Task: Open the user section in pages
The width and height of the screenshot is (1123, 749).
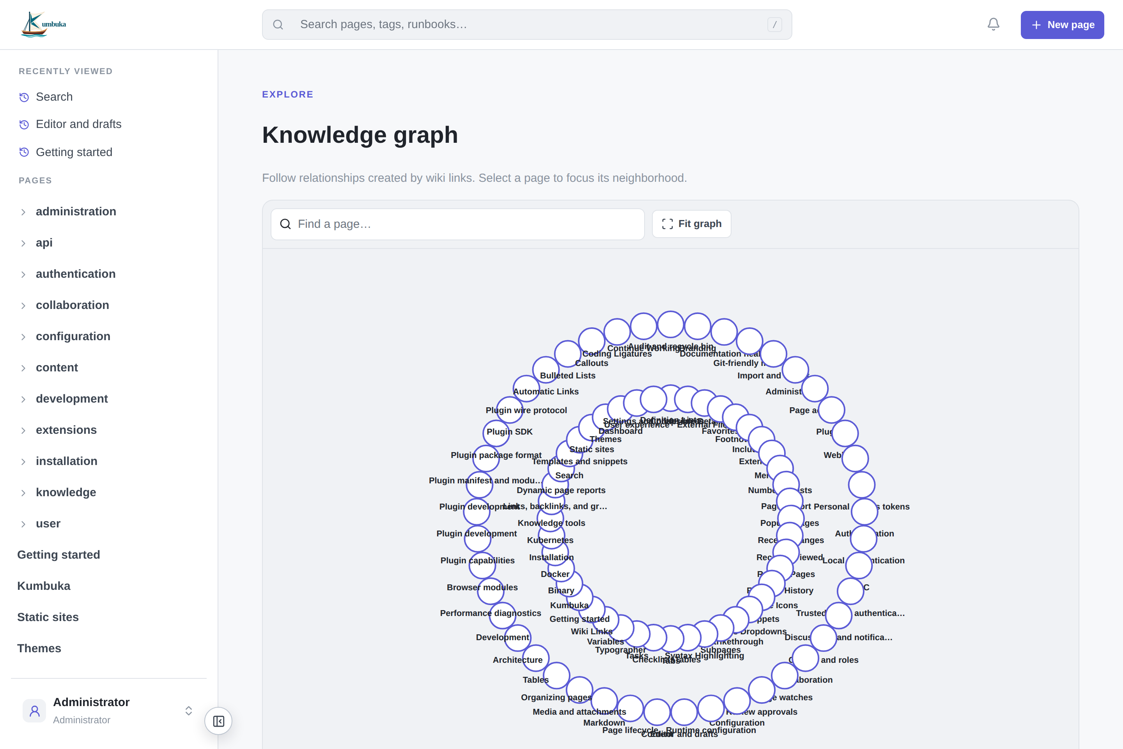Action: 48,524
